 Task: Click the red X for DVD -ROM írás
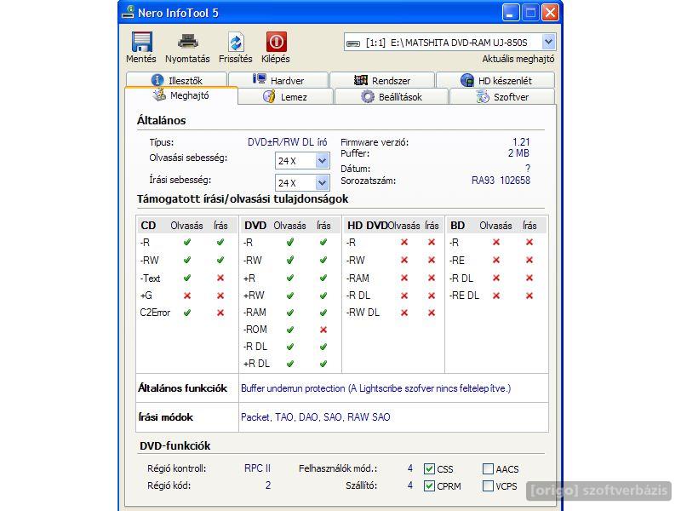pyautogui.click(x=323, y=330)
